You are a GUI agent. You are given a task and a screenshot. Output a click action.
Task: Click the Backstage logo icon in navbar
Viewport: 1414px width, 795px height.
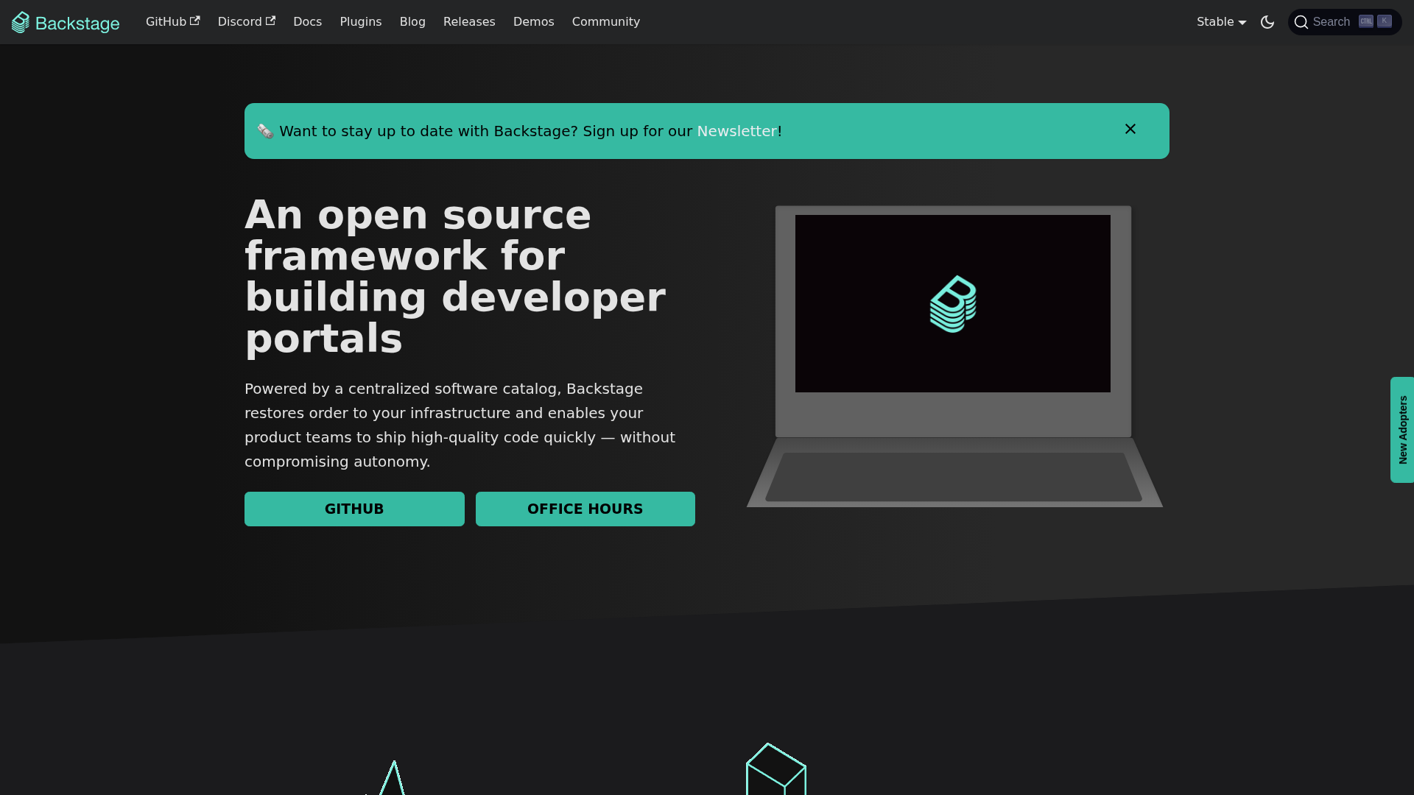(x=21, y=22)
